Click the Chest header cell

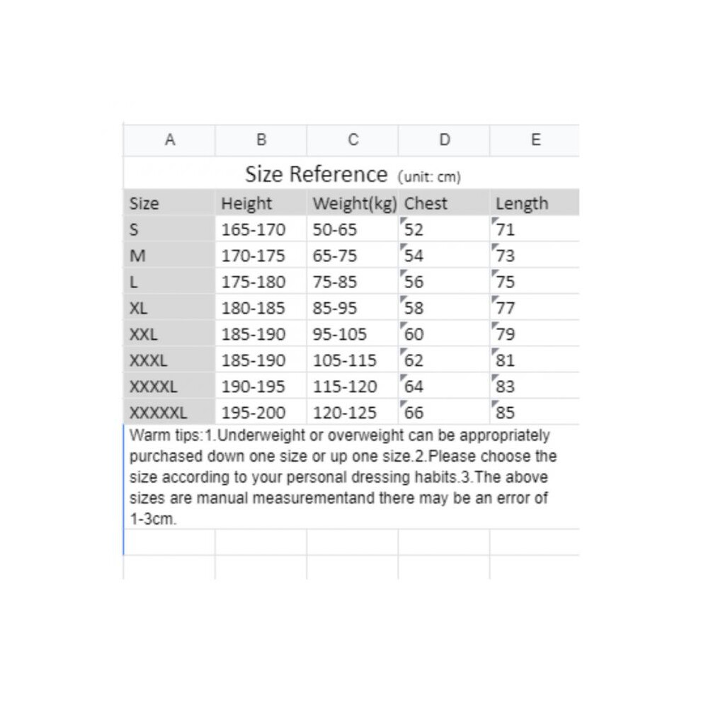pyautogui.click(x=444, y=203)
